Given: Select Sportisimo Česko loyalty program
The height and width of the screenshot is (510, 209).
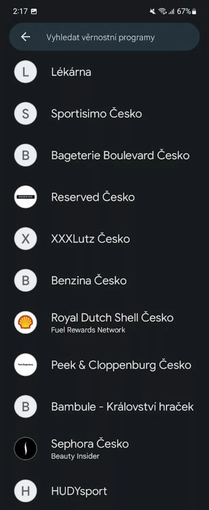Looking at the screenshot, I should (104, 114).
